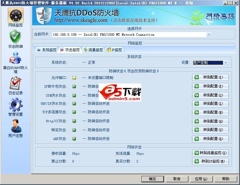This screenshot has height=185, width=240.
Task: Click the 系统状态 正常 value text
Action: [x=91, y=62]
